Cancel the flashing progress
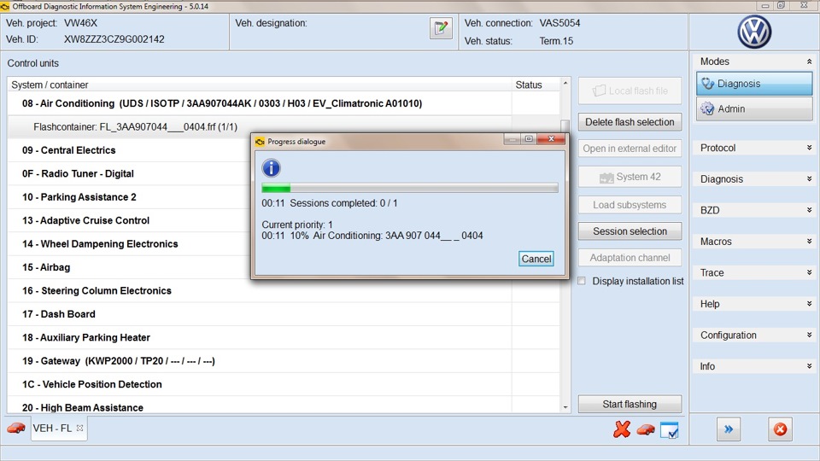Screen dimensions: 820x461 tap(536, 259)
